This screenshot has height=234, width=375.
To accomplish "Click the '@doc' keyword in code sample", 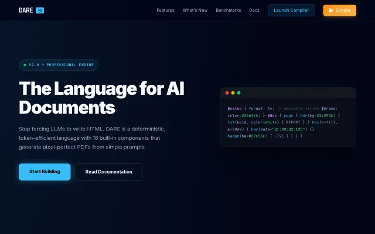I will point(272,116).
